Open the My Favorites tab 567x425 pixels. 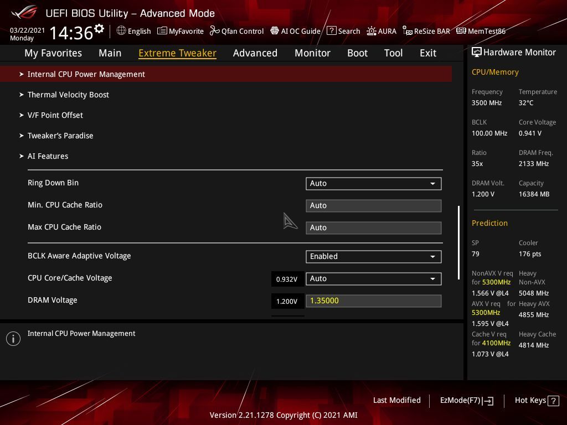(53, 53)
